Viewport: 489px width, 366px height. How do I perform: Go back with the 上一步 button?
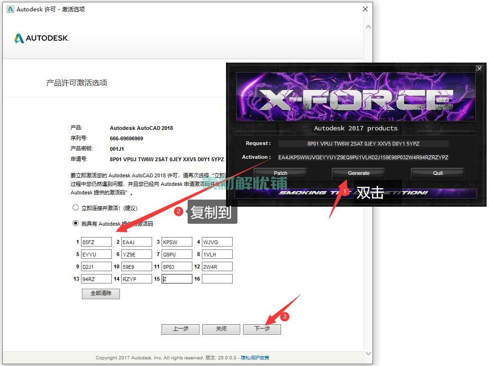point(180,329)
